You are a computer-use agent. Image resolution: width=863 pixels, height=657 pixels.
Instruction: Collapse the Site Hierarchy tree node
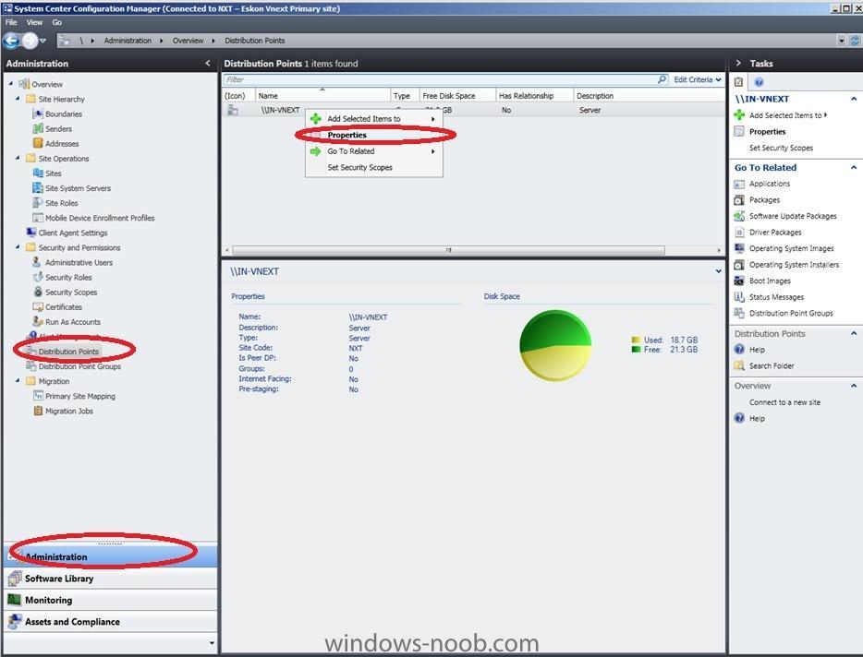click(18, 99)
